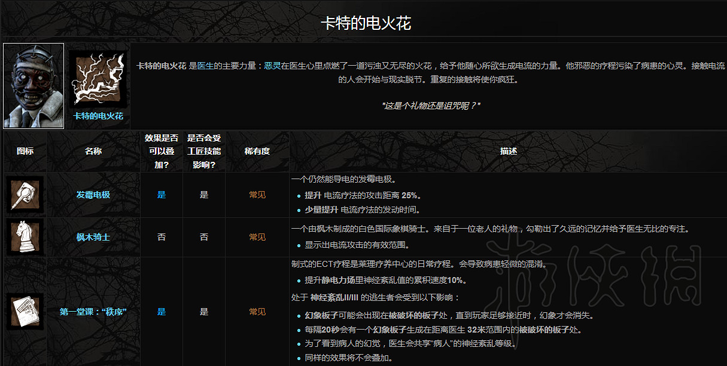Open the 第一堂课："秩序" add-on link
Viewport: 727px width, 366px height.
(93, 311)
